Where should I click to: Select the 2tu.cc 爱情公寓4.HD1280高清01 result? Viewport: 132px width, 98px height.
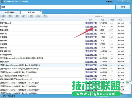click(x=18, y=72)
